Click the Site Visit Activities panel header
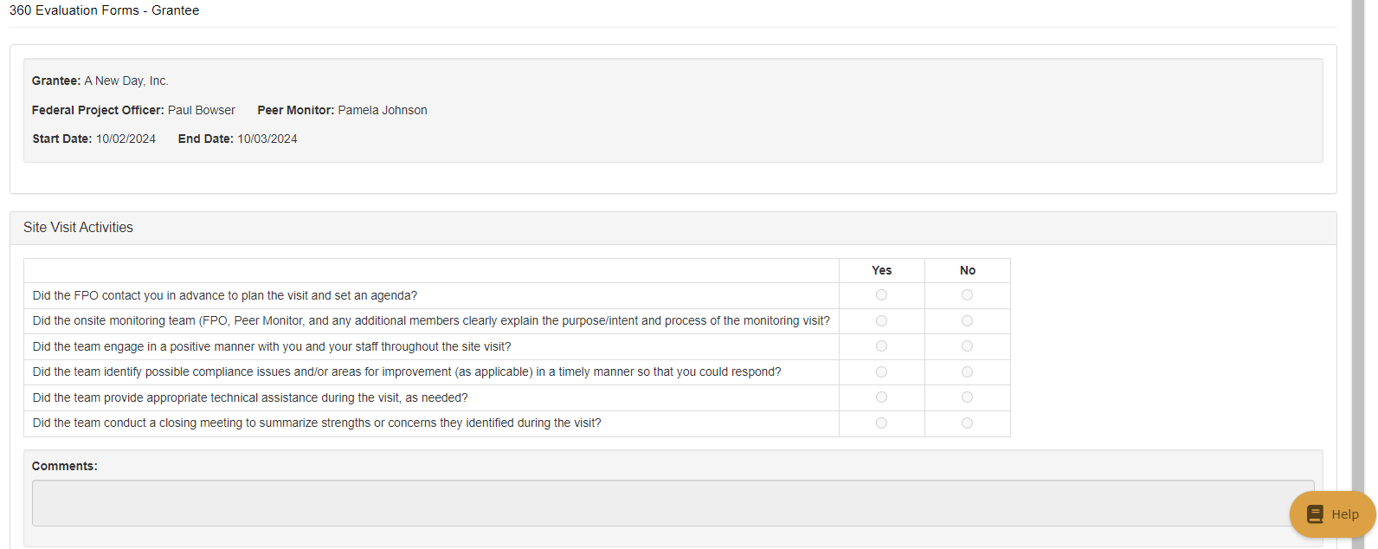The width and height of the screenshot is (1378, 549). point(78,228)
